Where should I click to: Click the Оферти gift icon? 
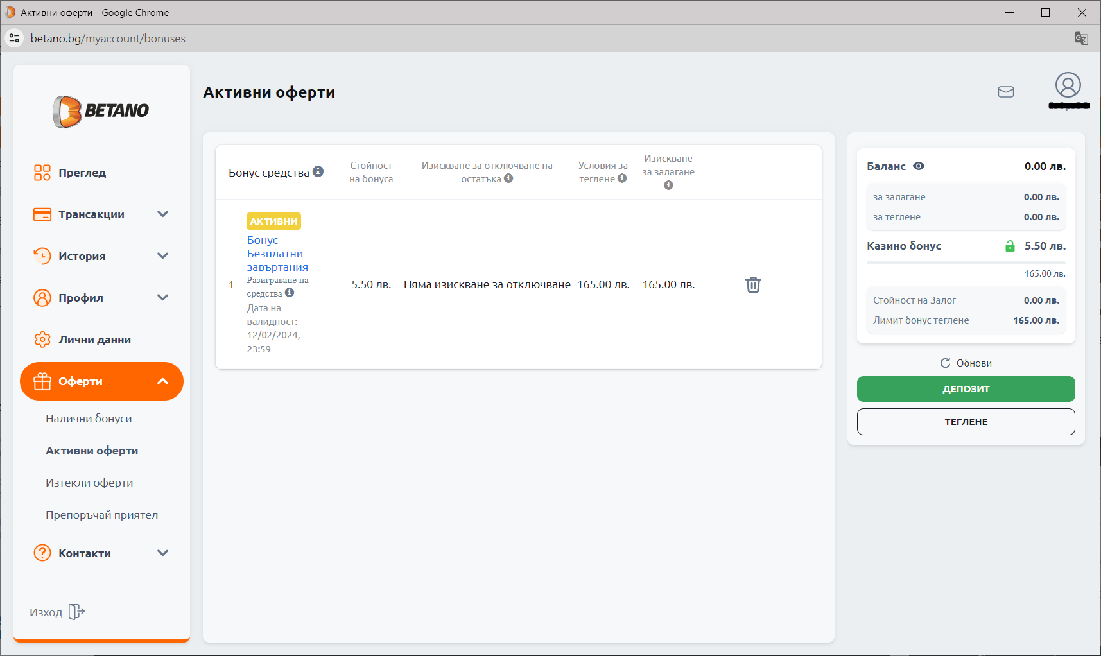(x=42, y=381)
